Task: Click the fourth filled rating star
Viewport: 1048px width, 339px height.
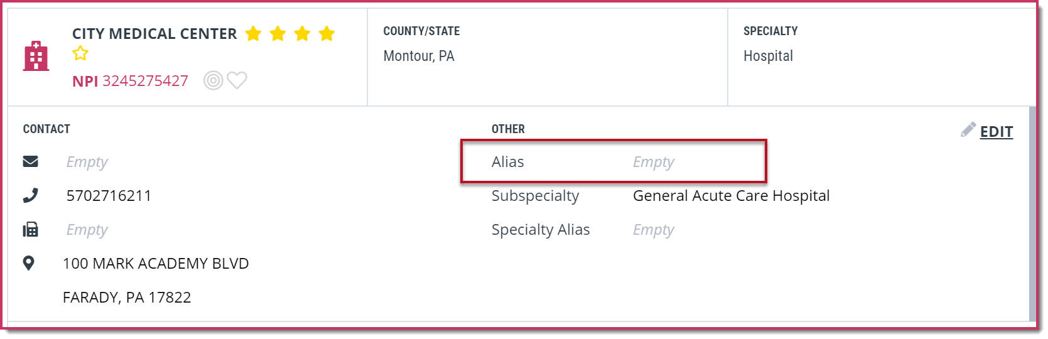Action: tap(327, 33)
